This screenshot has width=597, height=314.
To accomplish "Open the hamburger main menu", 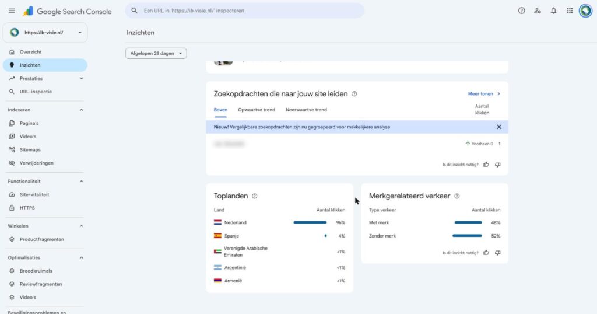I will (12, 11).
